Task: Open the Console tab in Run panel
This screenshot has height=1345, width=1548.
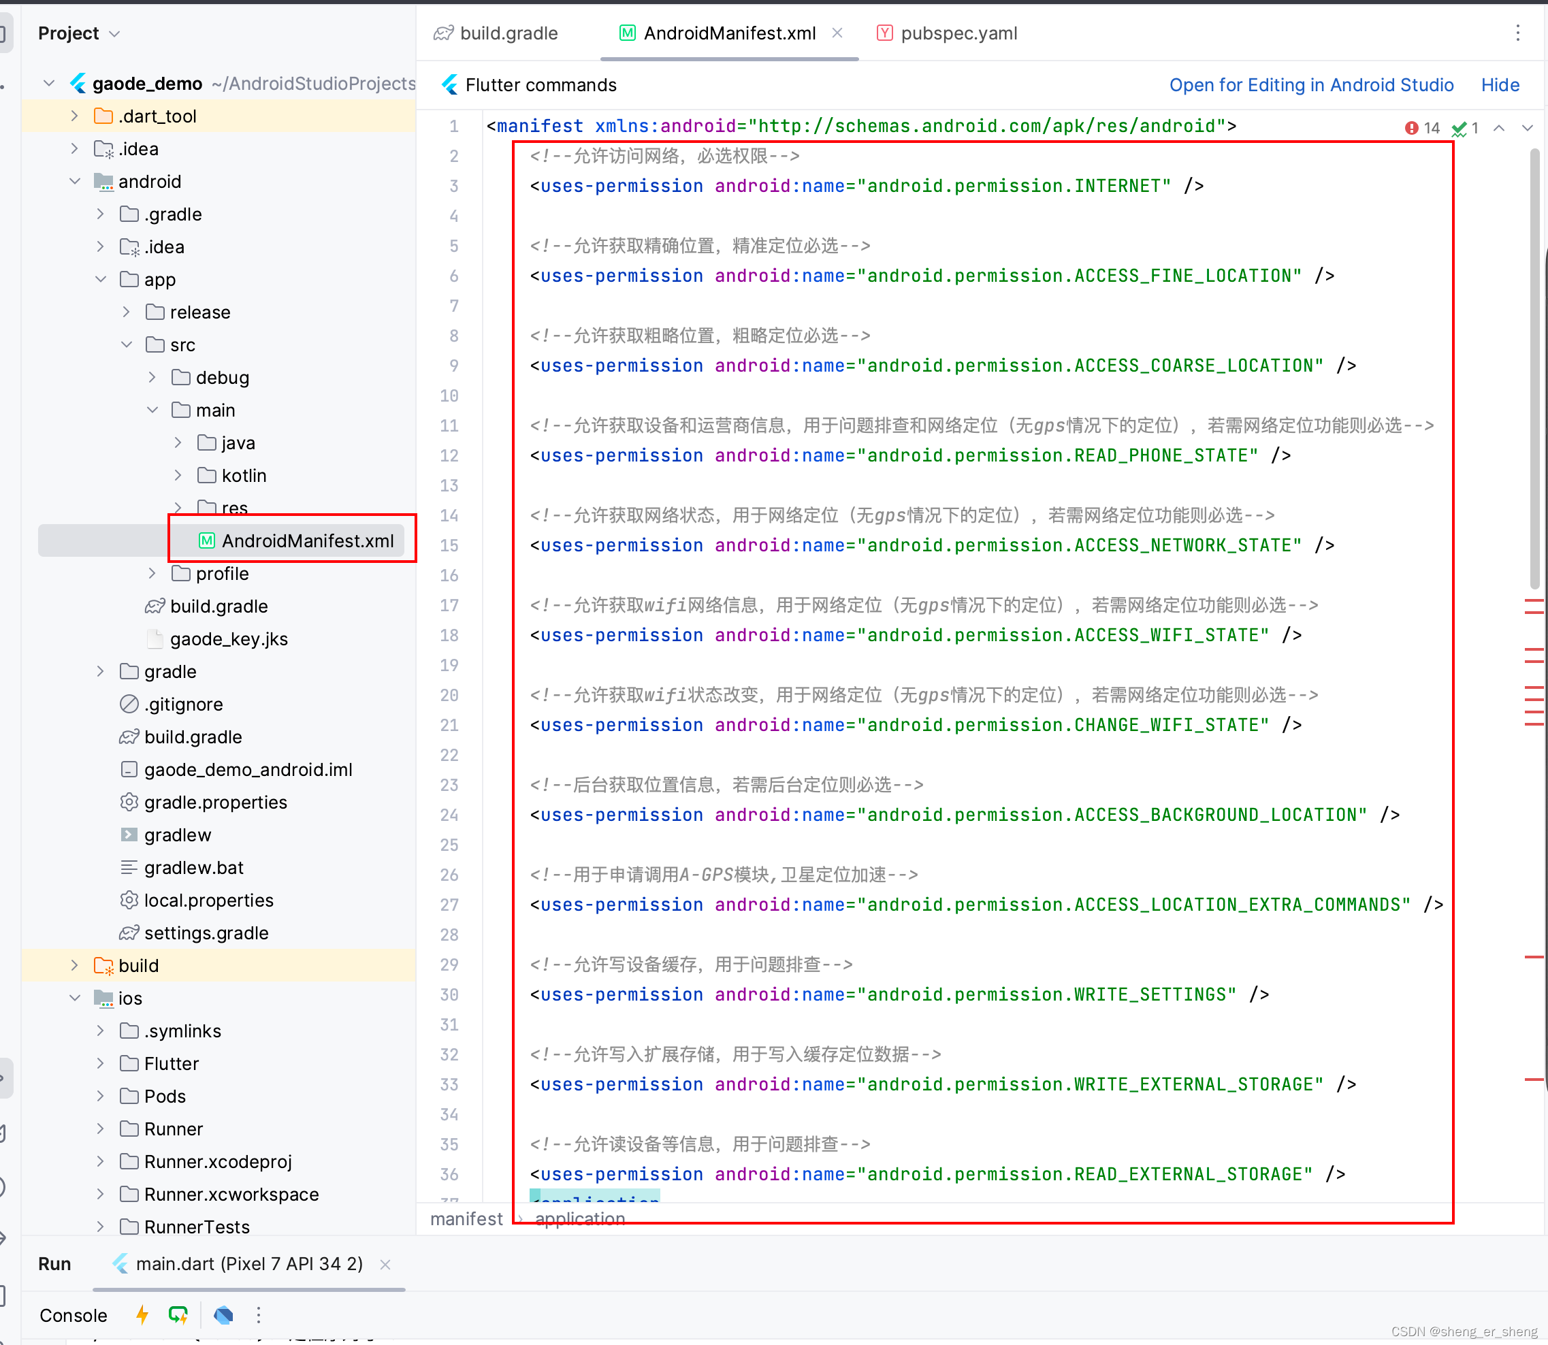Action: click(73, 1315)
